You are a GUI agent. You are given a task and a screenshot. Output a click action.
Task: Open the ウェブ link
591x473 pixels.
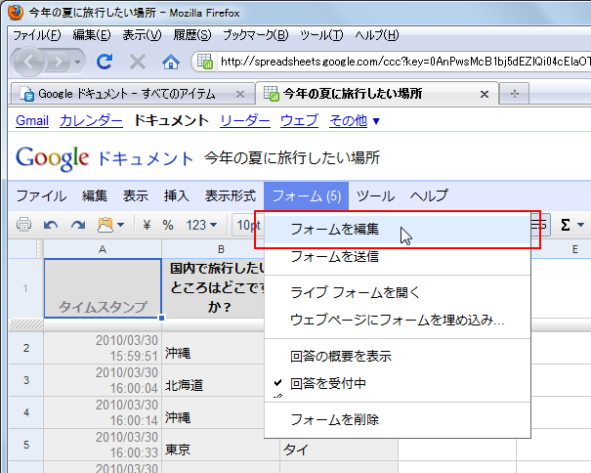299,121
